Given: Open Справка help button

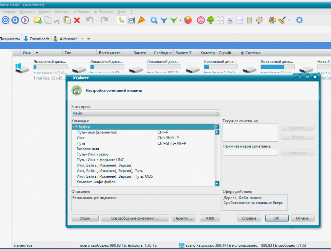Looking at the screenshot, I should click(249, 218).
